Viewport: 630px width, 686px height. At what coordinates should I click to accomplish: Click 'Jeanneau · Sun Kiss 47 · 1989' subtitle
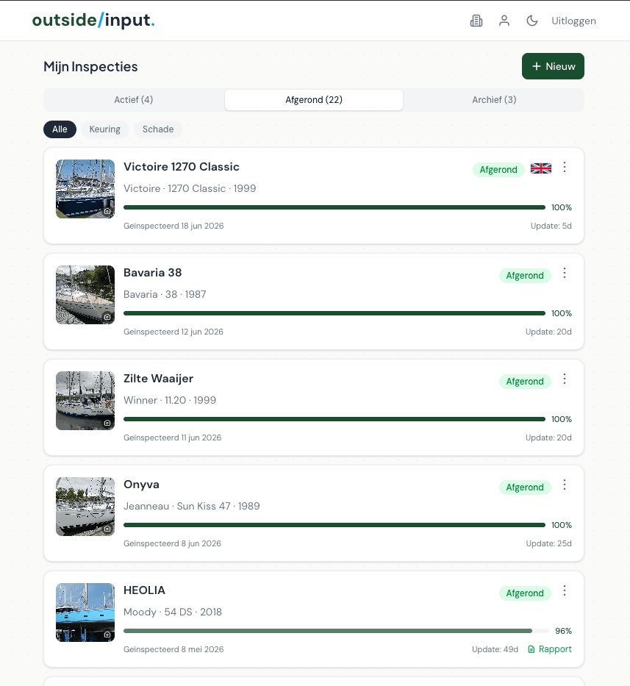192,506
